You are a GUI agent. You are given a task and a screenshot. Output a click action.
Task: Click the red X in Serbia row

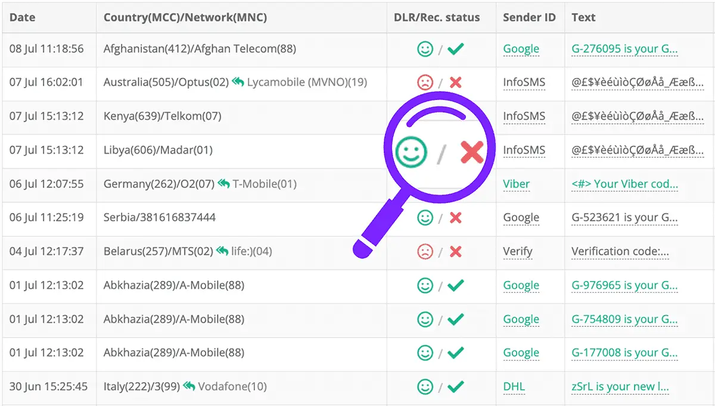[x=456, y=218]
